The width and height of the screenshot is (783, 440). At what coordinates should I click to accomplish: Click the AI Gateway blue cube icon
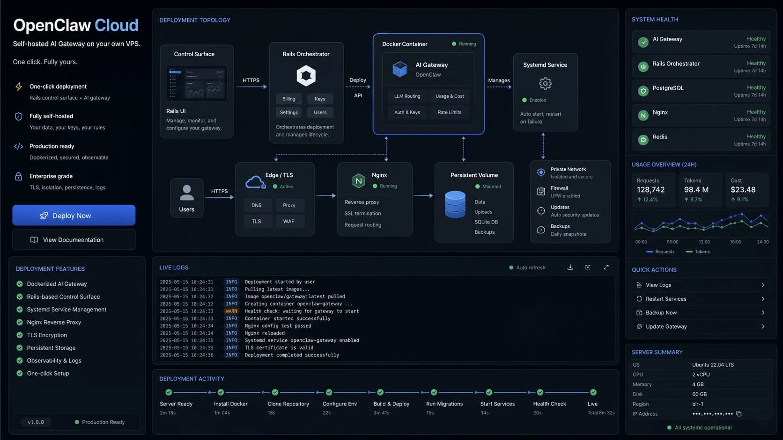[399, 69]
